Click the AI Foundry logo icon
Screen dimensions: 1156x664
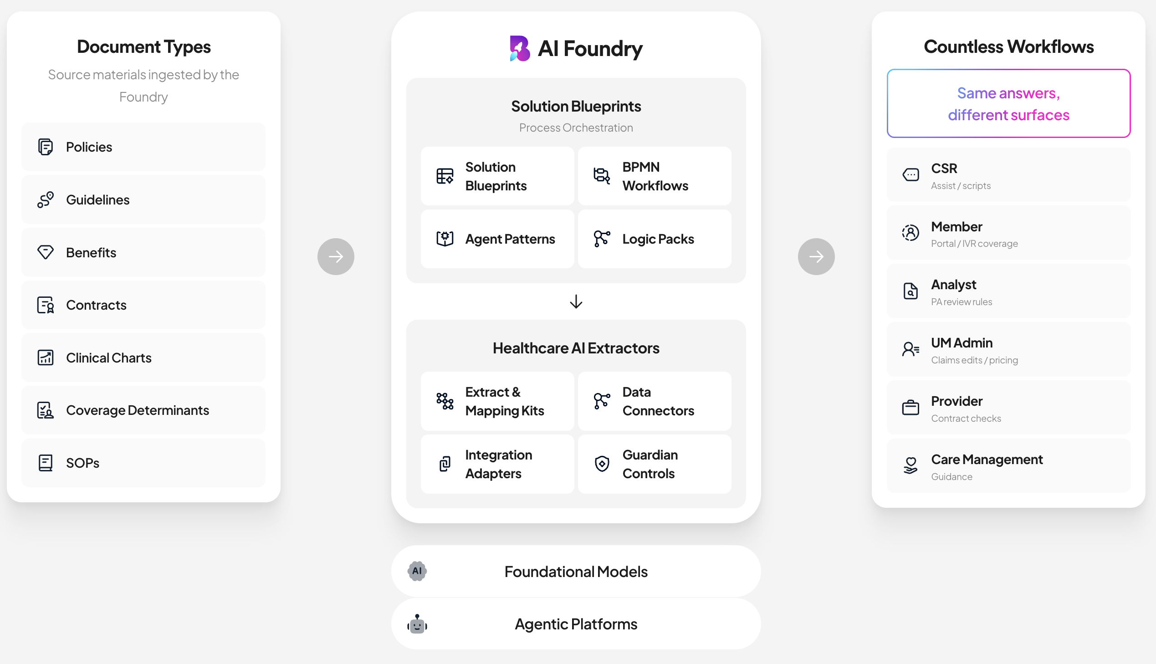pos(519,48)
